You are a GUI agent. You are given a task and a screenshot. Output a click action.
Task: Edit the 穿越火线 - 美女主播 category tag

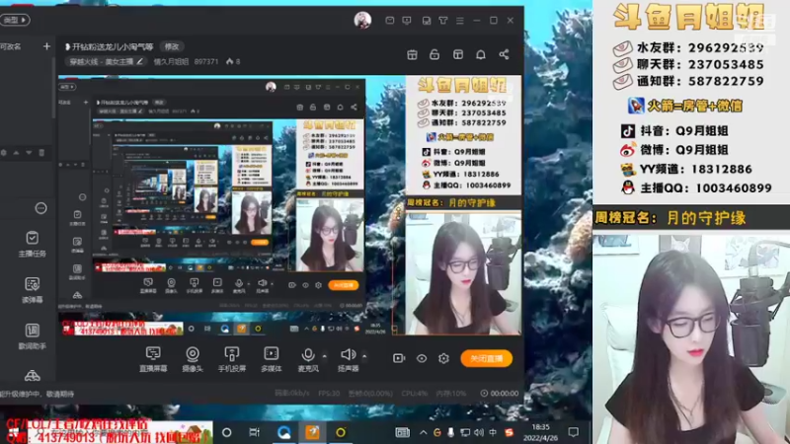[x=107, y=61]
